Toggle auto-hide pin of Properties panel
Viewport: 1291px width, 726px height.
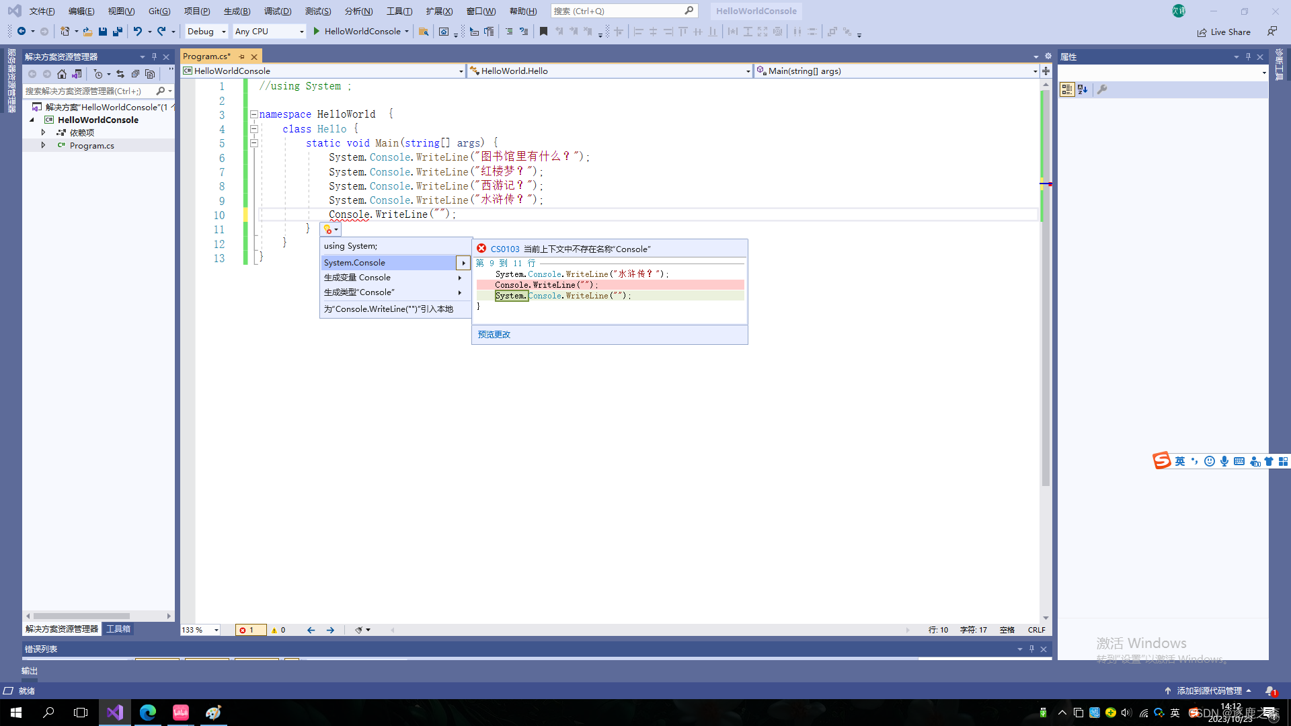pyautogui.click(x=1248, y=56)
